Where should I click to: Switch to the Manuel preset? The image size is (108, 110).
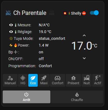pyautogui.click(x=10, y=80)
